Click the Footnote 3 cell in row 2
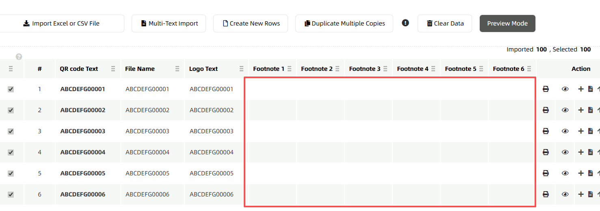This screenshot has height=211, width=600. 368,110
